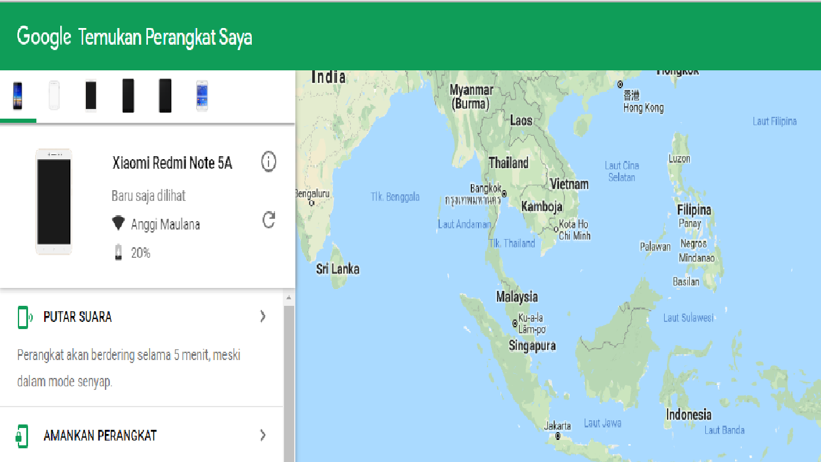Click the Hong Kong city marker on map

pos(620,84)
